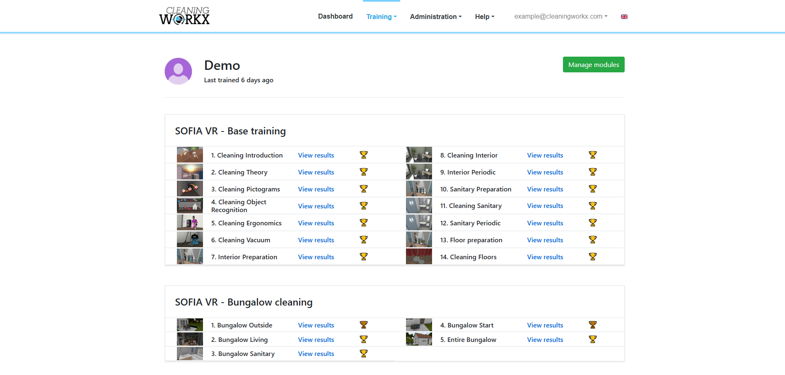Screen dimensions: 785x375
Task: Click trophy icon for Cleaning Introduction
Action: click(364, 155)
